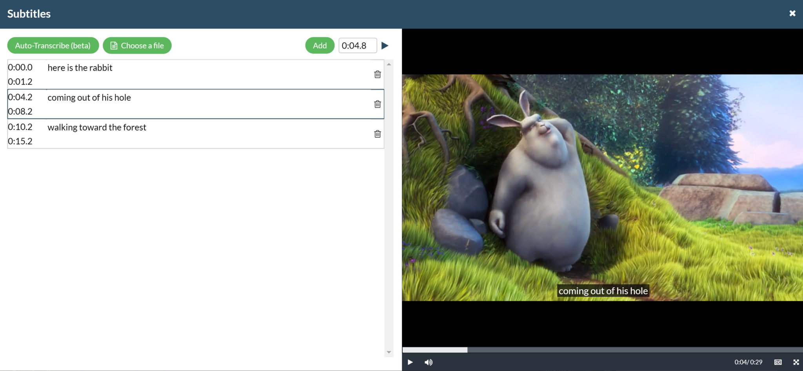The height and width of the screenshot is (371, 803).
Task: Play the video
Action: pyautogui.click(x=410, y=362)
